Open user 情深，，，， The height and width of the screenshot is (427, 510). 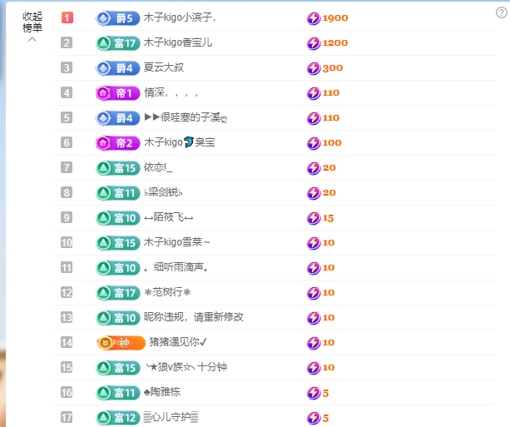(x=171, y=92)
